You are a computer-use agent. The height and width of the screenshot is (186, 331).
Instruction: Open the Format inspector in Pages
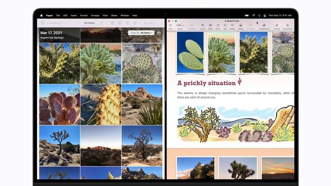click(x=277, y=27)
